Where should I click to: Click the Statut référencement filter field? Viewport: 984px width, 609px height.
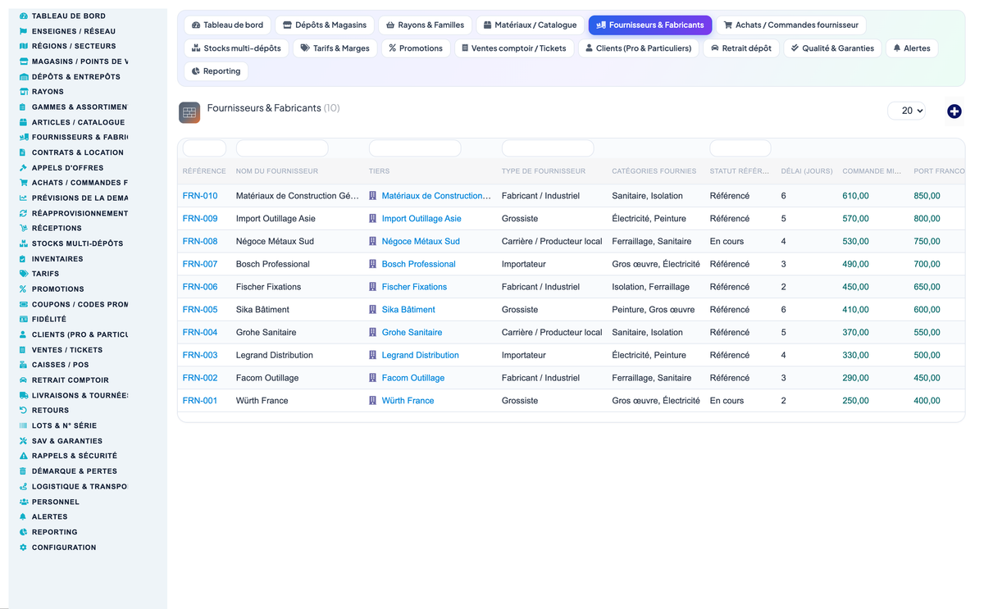(x=740, y=148)
